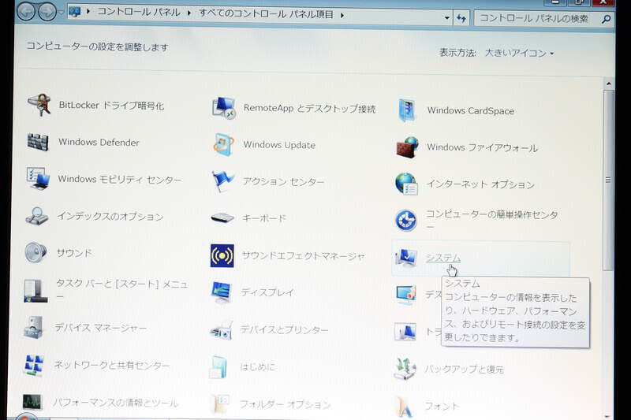
Task: Click コントロール パネル breadcrumb segment
Action: (x=139, y=12)
